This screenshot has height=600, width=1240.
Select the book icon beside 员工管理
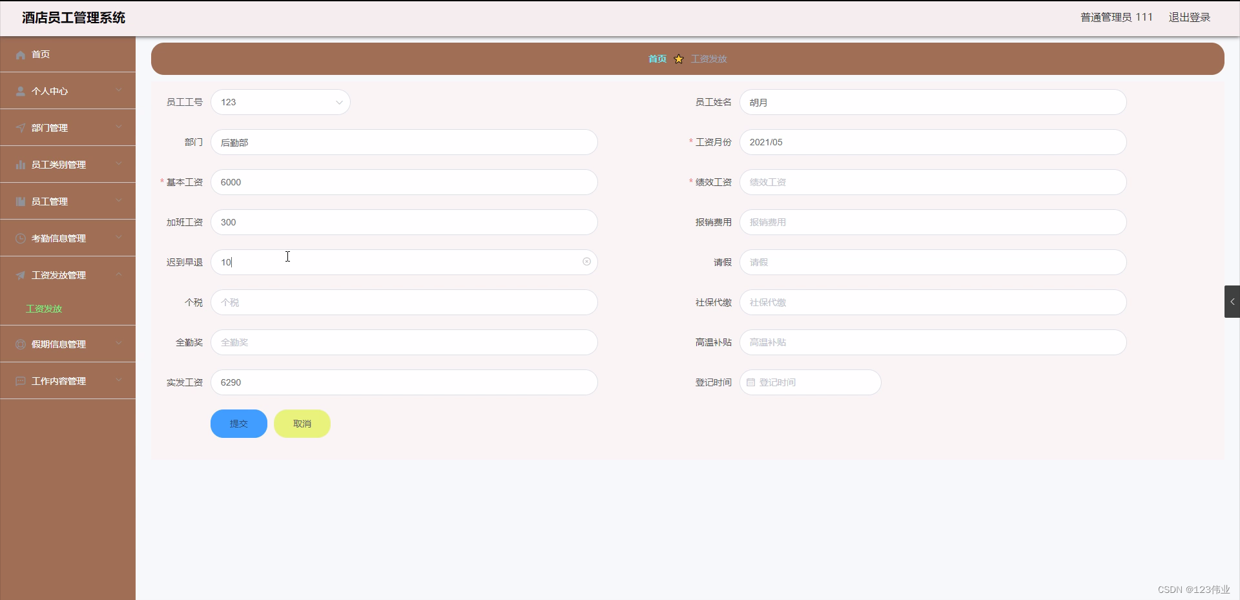[20, 201]
